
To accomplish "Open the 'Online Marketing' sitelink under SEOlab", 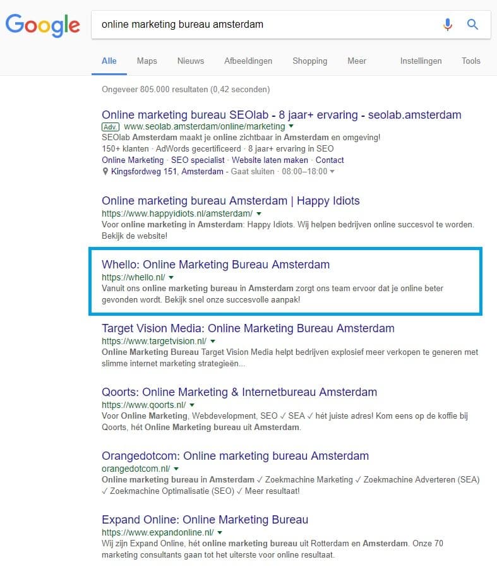I will (133, 160).
